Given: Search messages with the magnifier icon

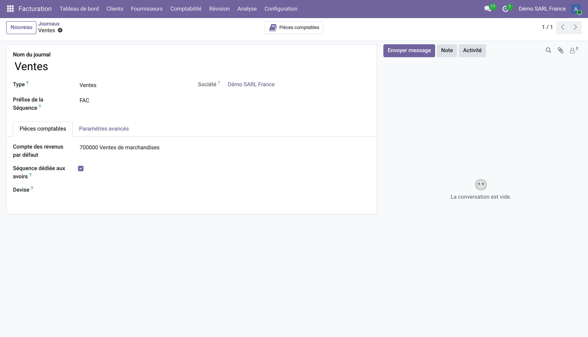Looking at the screenshot, I should coord(548,50).
